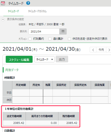Viewport: 111px width, 132px height.
Task: Click the green スケジュール編集 button
Action: 19,59
